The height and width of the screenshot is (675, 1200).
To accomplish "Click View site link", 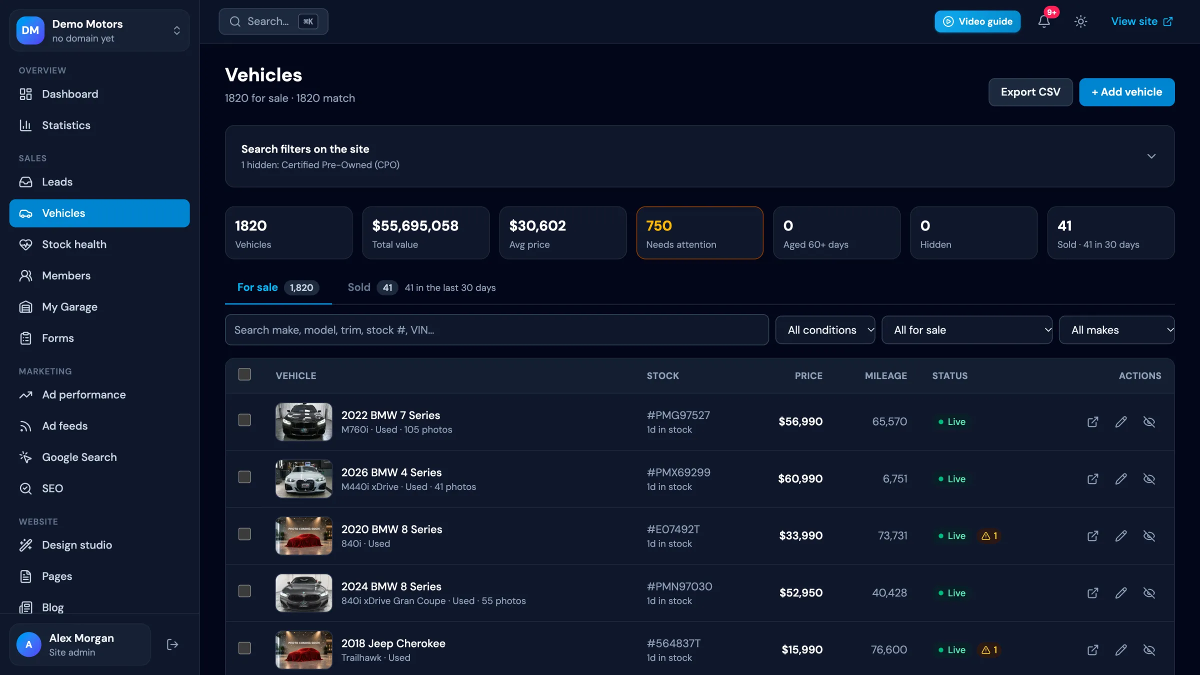I will (1141, 21).
